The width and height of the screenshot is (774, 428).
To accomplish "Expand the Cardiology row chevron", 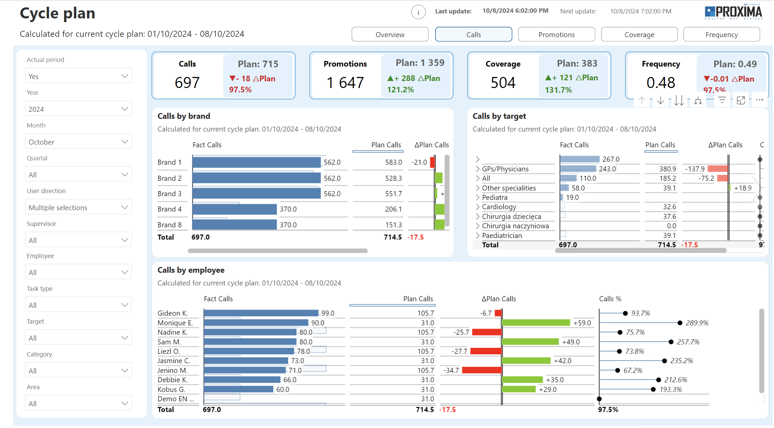I will point(477,207).
